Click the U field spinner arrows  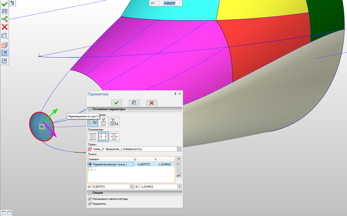pos(132,187)
